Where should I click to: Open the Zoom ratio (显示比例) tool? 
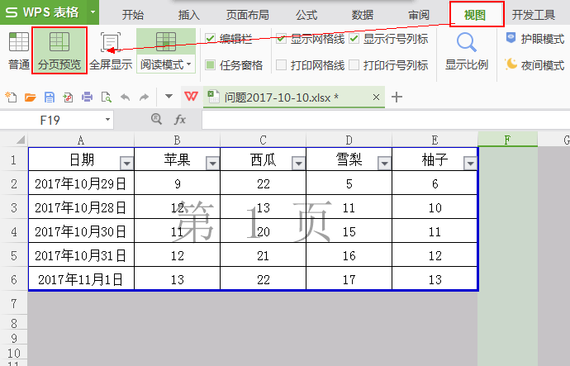467,50
